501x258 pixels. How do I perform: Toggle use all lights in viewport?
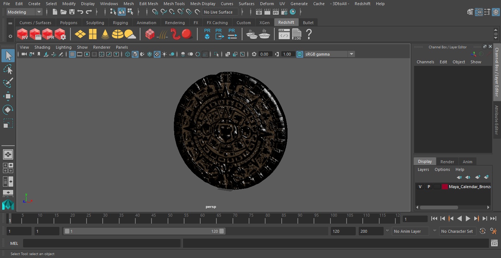click(164, 54)
